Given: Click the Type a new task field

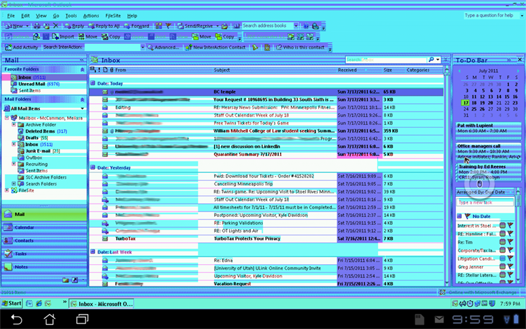Looking at the screenshot, I should (x=485, y=203).
